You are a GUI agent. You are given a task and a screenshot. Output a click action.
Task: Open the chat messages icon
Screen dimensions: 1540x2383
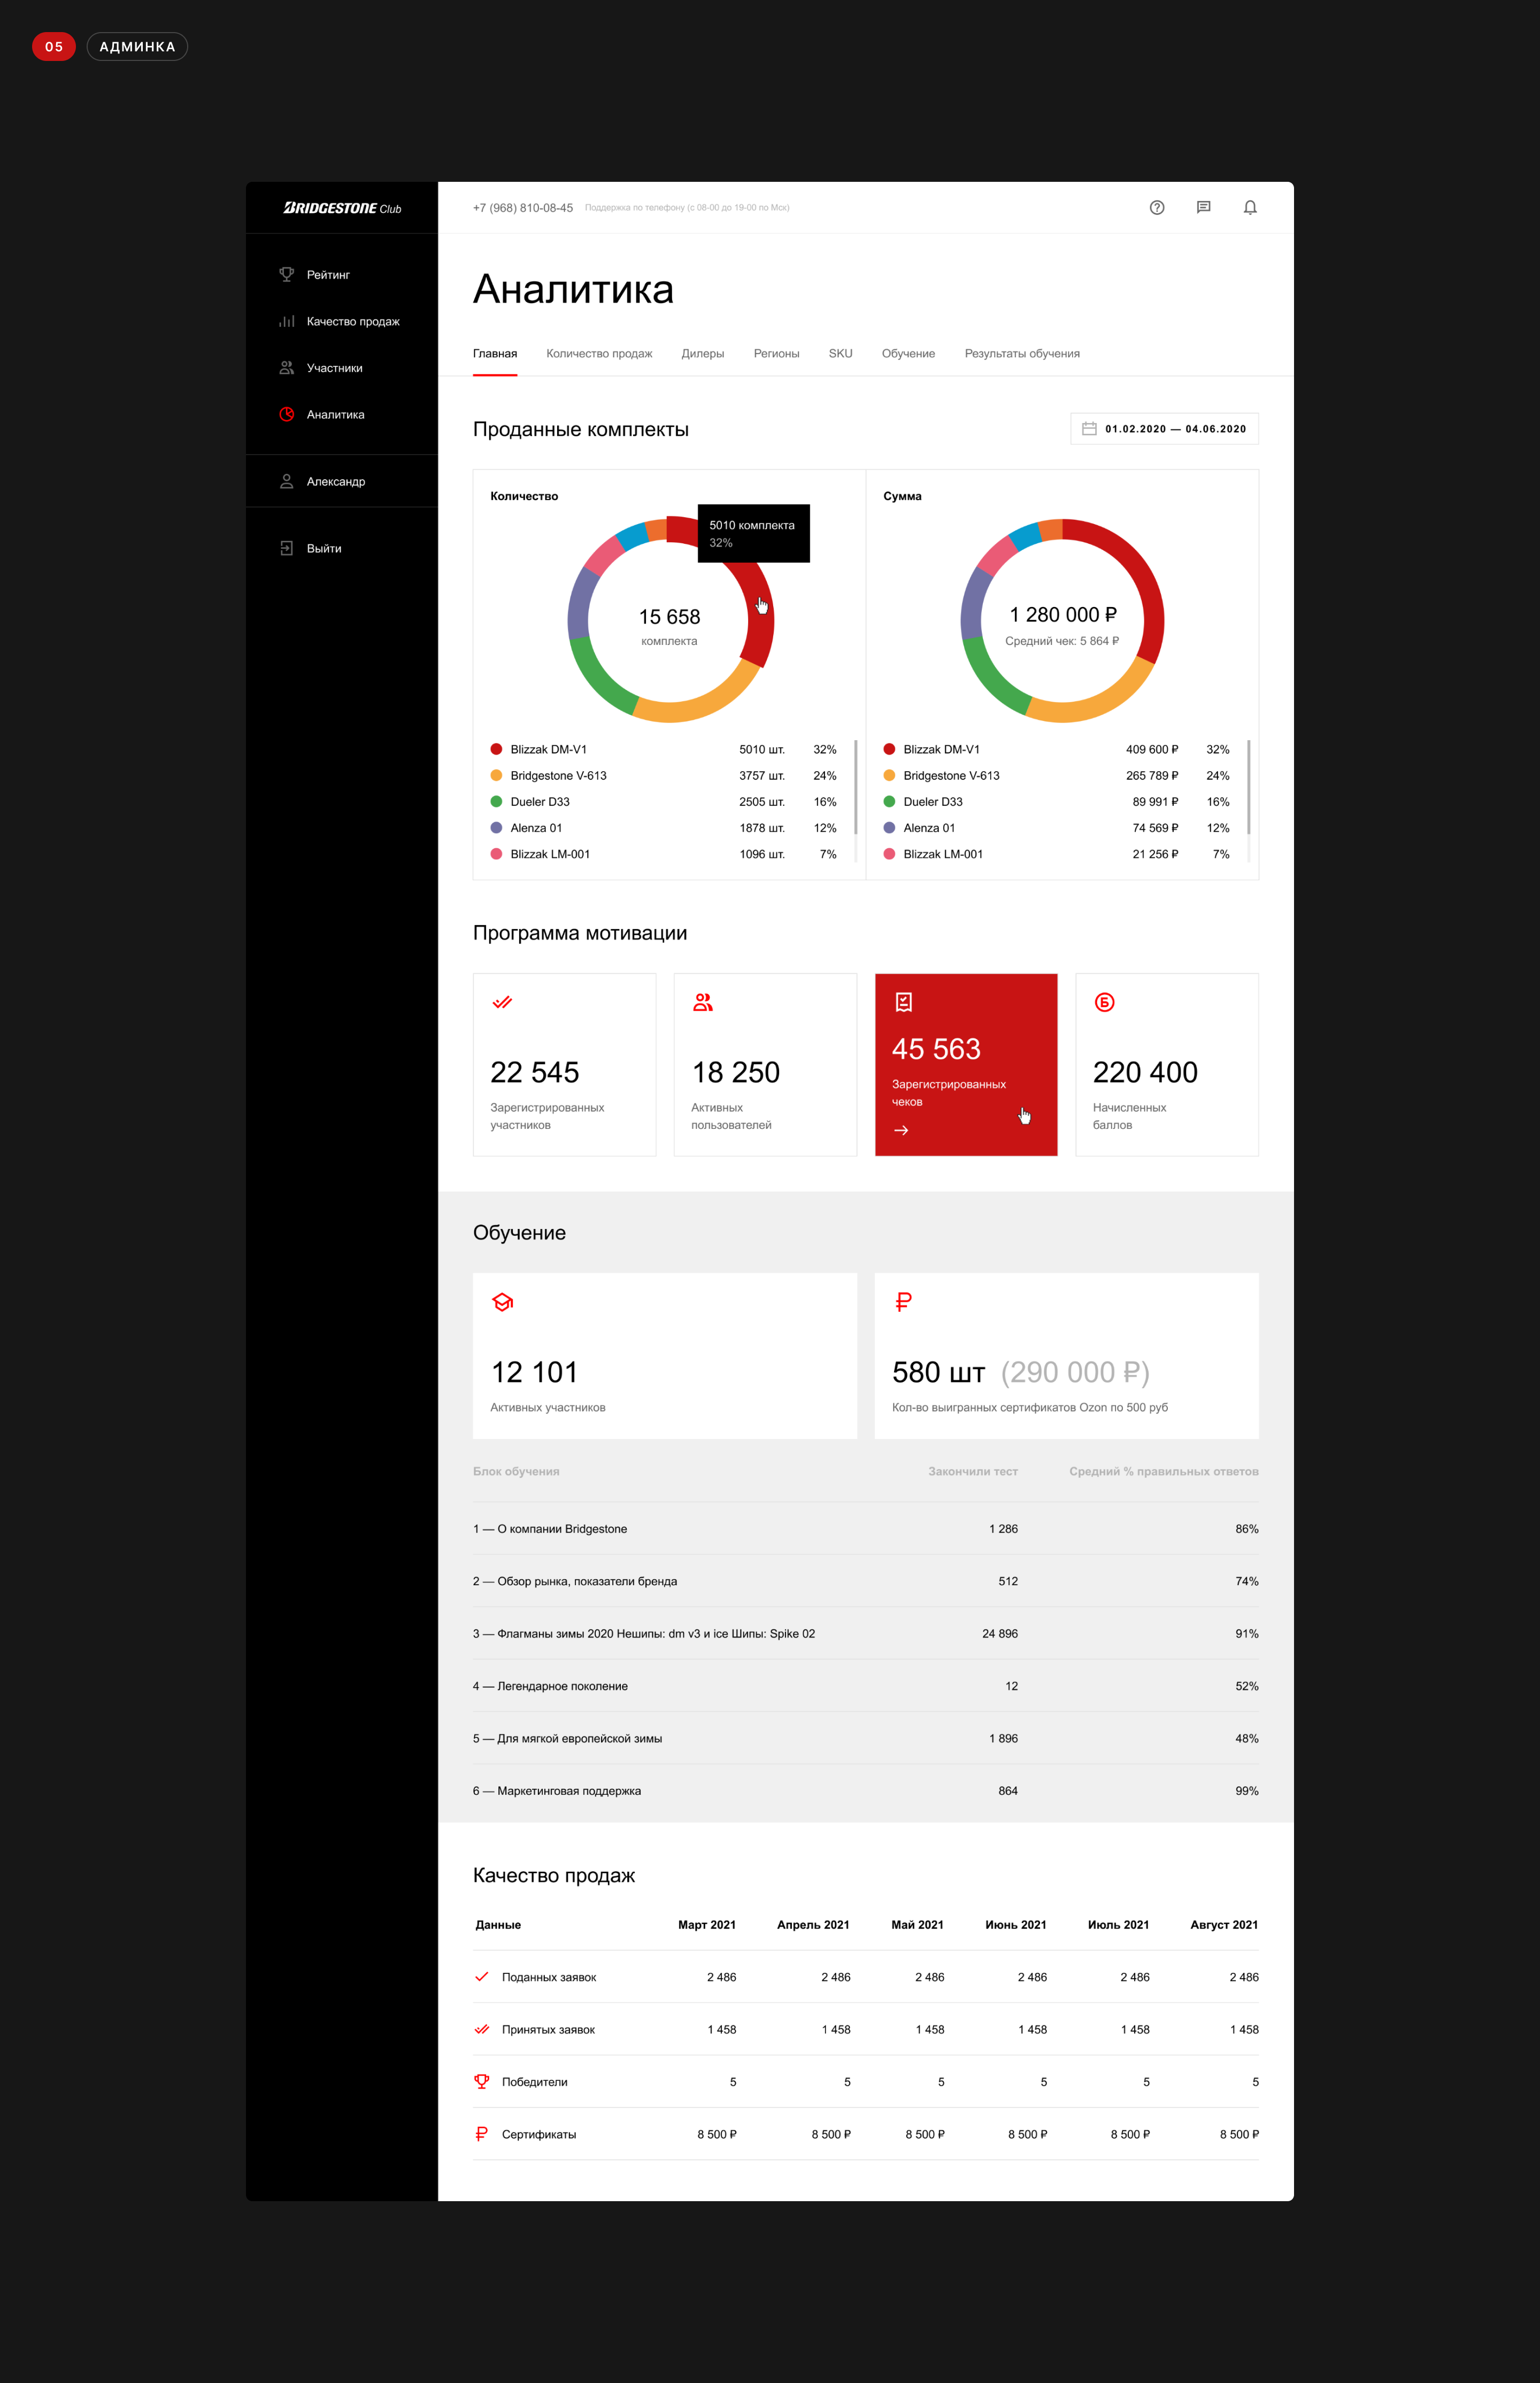1203,208
